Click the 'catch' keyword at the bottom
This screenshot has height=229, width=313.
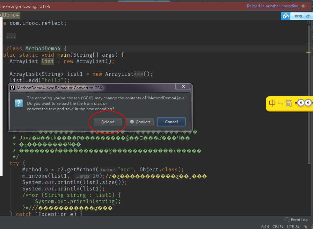click(x=24, y=214)
